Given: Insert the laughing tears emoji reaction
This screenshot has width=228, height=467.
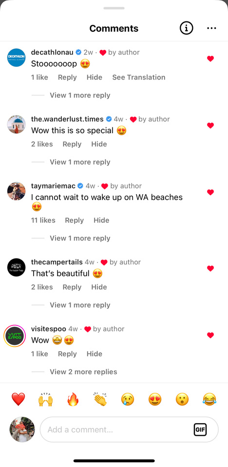Looking at the screenshot, I should tap(209, 399).
